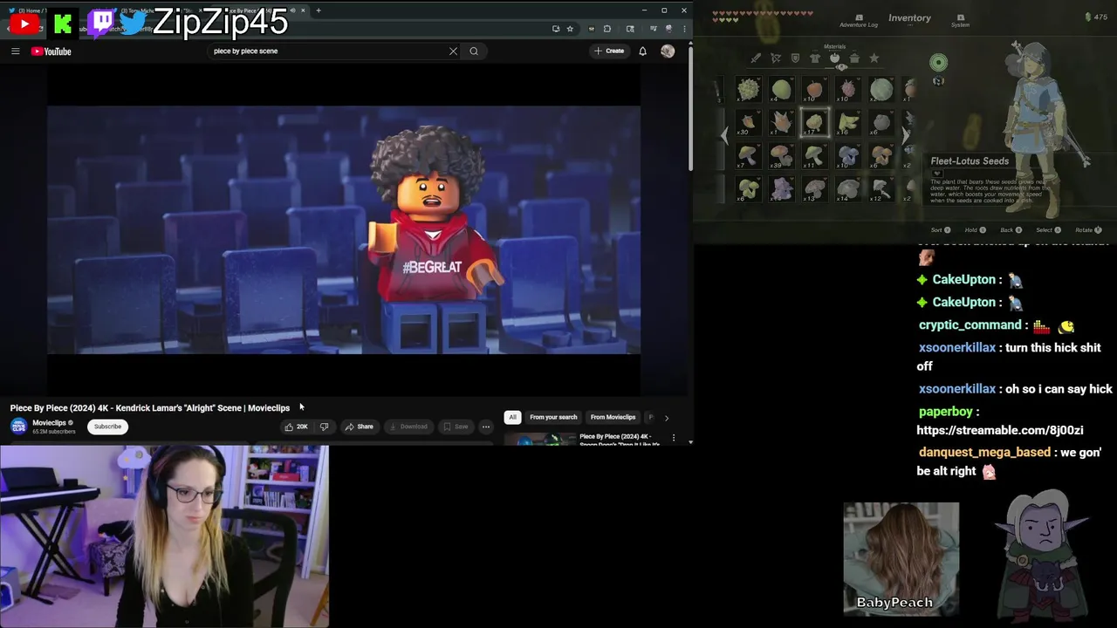This screenshot has height=628, width=1117.
Task: Save the video to a playlist
Action: 455,427
